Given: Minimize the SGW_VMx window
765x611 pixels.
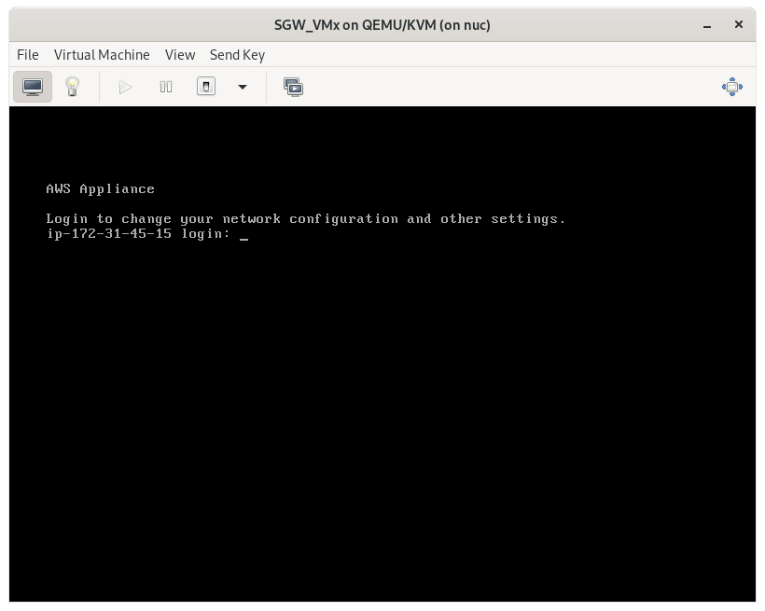Looking at the screenshot, I should coord(706,24).
